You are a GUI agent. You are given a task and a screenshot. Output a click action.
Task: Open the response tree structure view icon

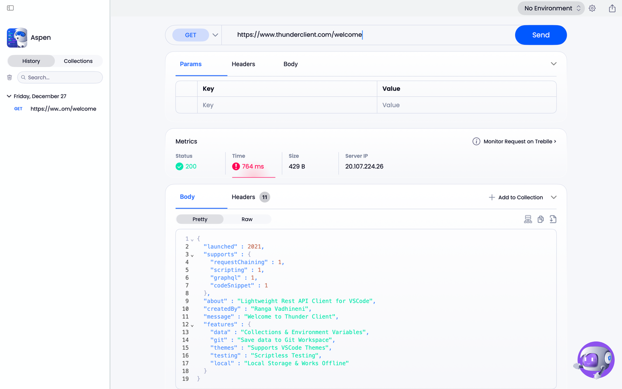[528, 219]
